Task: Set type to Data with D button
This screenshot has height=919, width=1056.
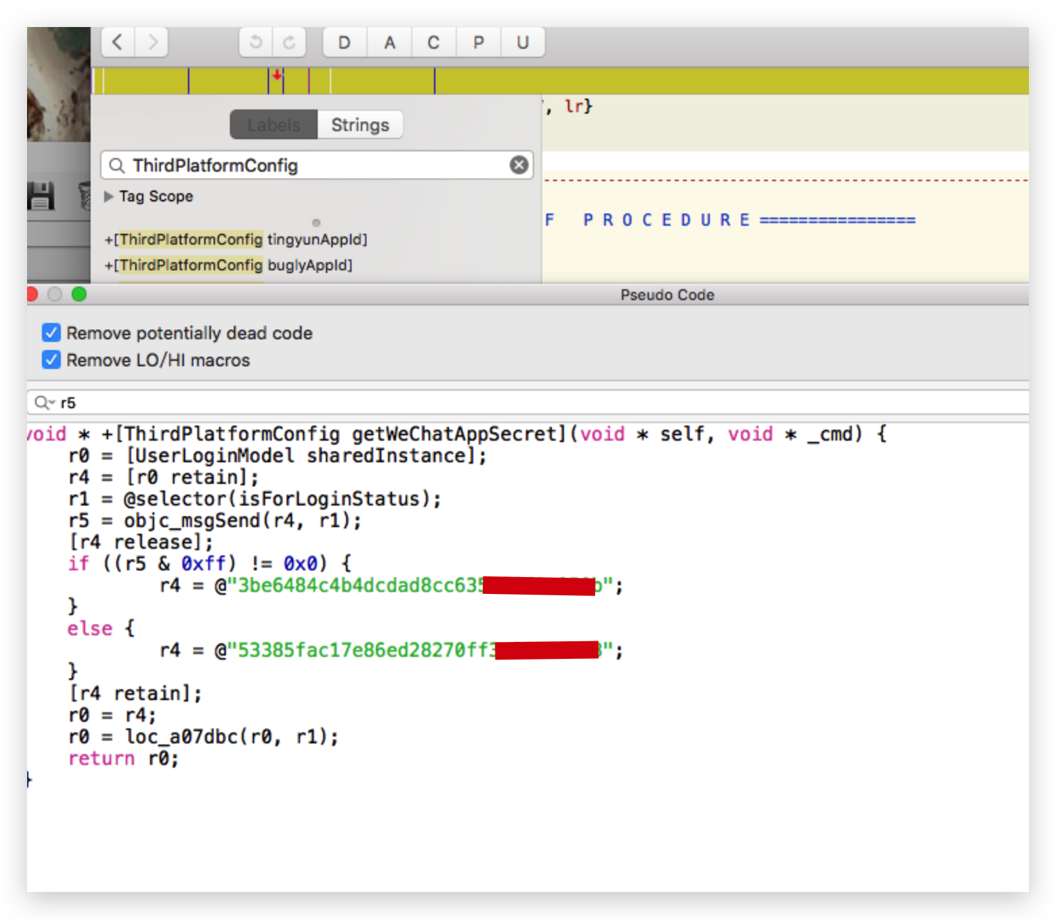Action: click(344, 43)
